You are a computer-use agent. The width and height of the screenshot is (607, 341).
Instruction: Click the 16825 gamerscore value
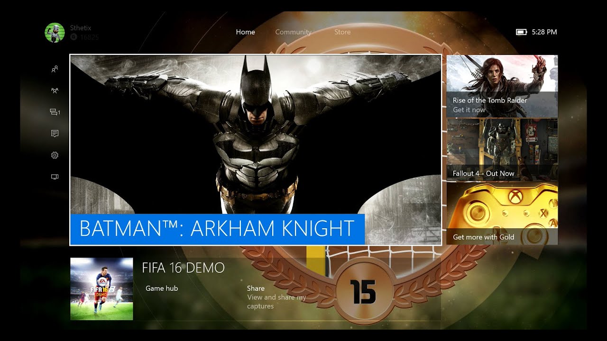pyautogui.click(x=89, y=37)
